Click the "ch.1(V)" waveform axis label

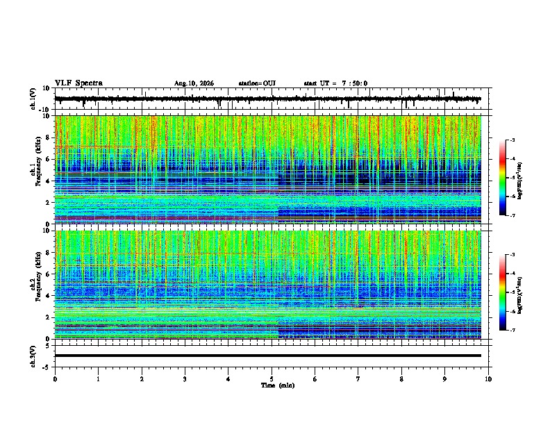click(x=33, y=99)
